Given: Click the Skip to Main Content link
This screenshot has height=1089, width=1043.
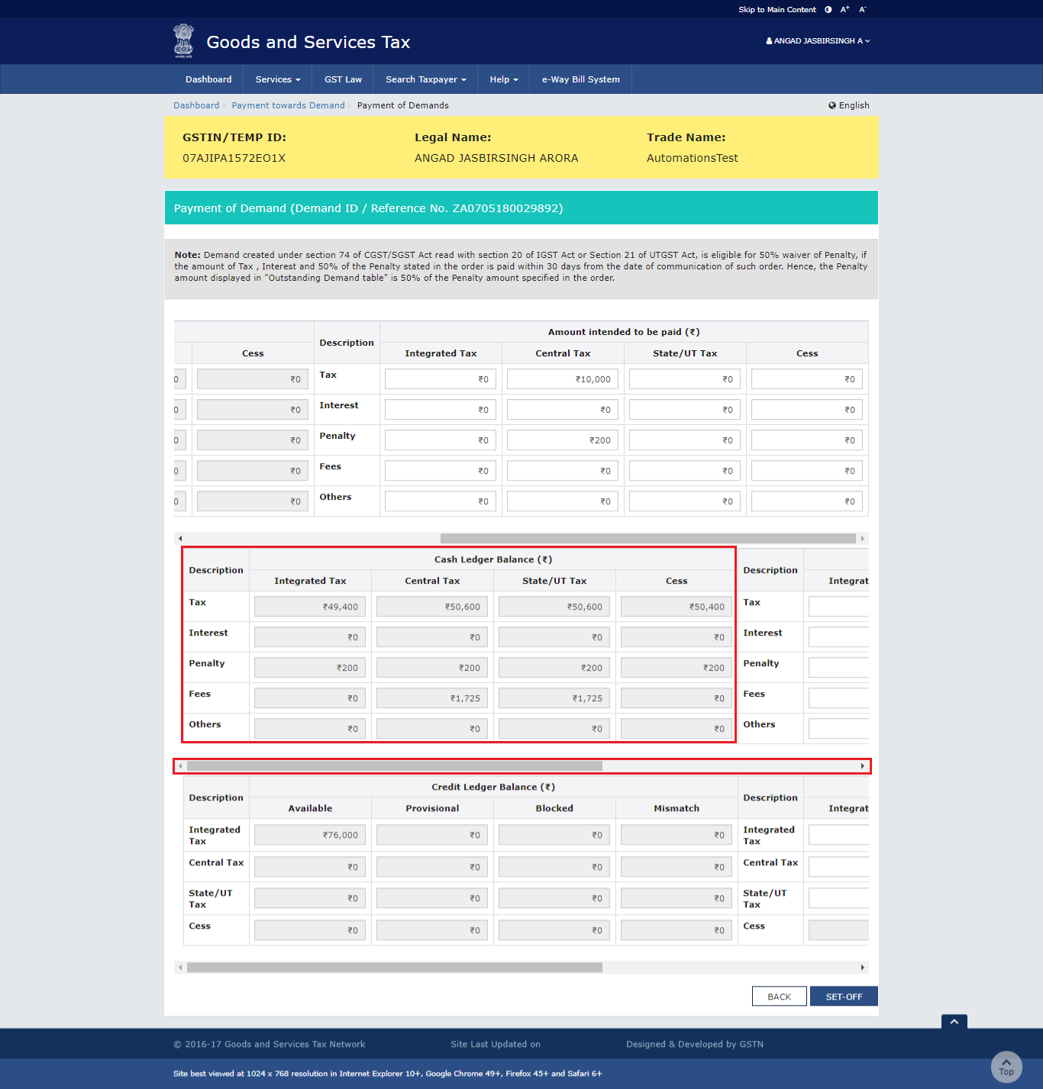Looking at the screenshot, I should [x=777, y=9].
